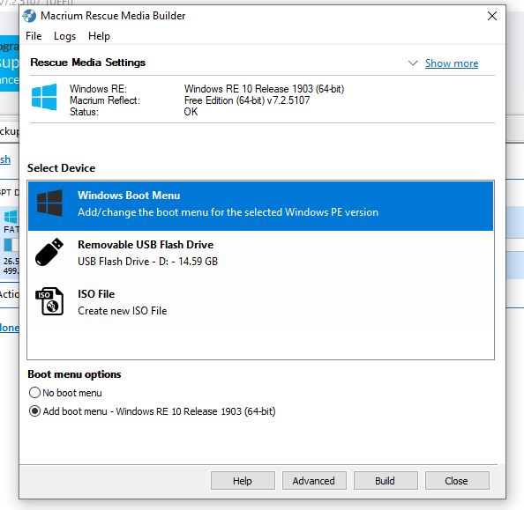This screenshot has width=524, height=510.
Task: Click the blue Windows logo in Rescue Media Settings
Action: [44, 97]
